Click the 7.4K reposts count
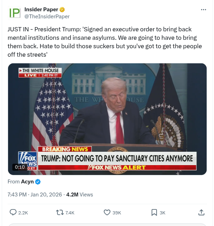This screenshot has height=226, width=214. point(70,213)
